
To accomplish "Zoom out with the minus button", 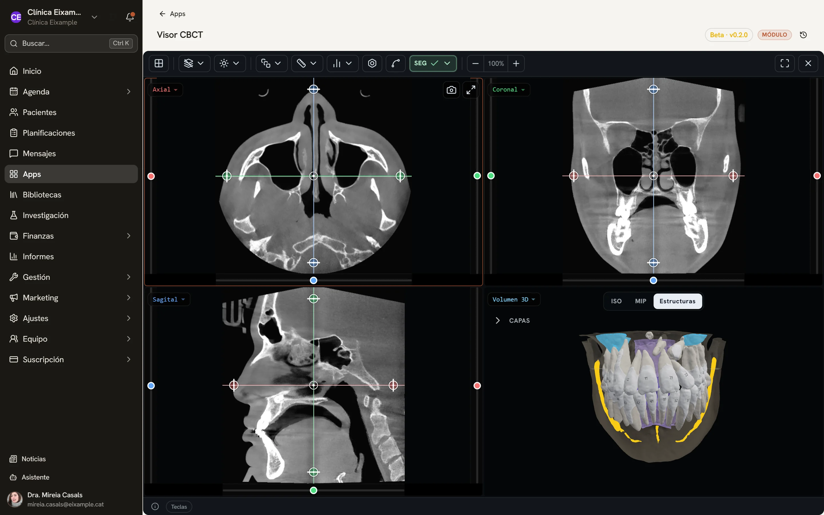I will [476, 63].
